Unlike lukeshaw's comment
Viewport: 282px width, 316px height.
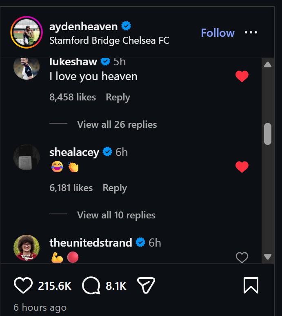coord(242,76)
